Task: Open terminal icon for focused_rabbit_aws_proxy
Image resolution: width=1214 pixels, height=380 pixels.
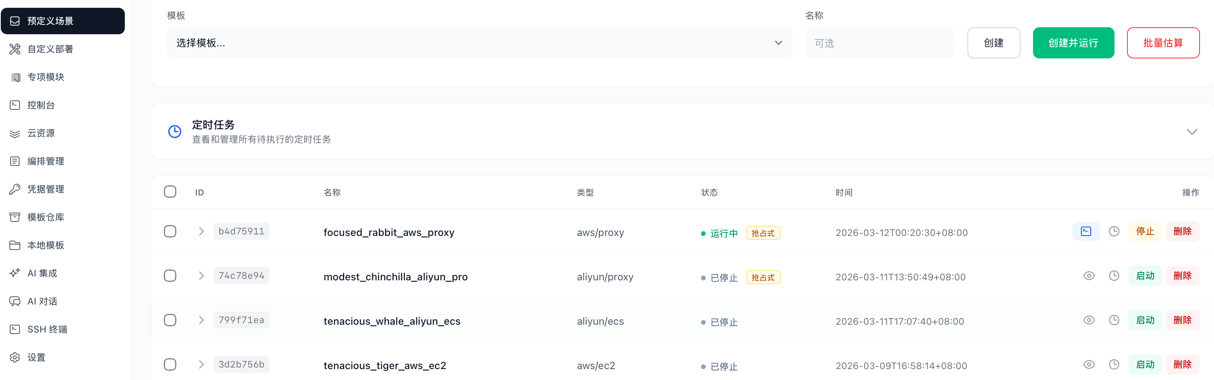Action: pyautogui.click(x=1086, y=231)
